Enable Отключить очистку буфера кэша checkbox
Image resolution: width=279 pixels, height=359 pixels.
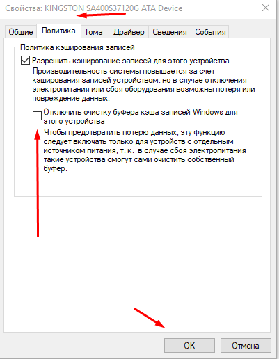coord(37,115)
